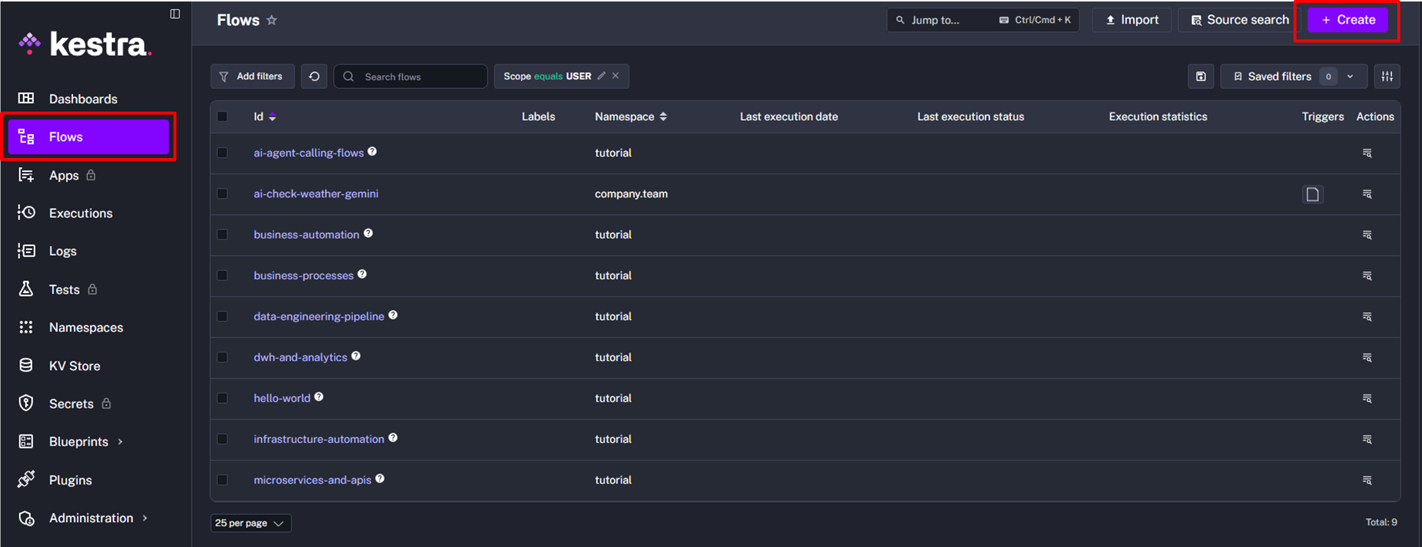Image resolution: width=1422 pixels, height=547 pixels.
Task: Tick the checkbox for microservices-and-apis
Action: (222, 480)
